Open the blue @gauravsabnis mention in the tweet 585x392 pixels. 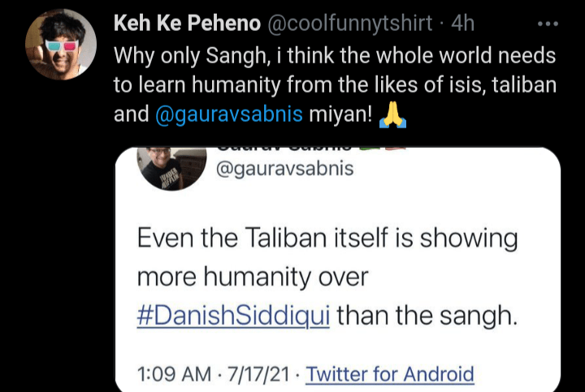(228, 115)
